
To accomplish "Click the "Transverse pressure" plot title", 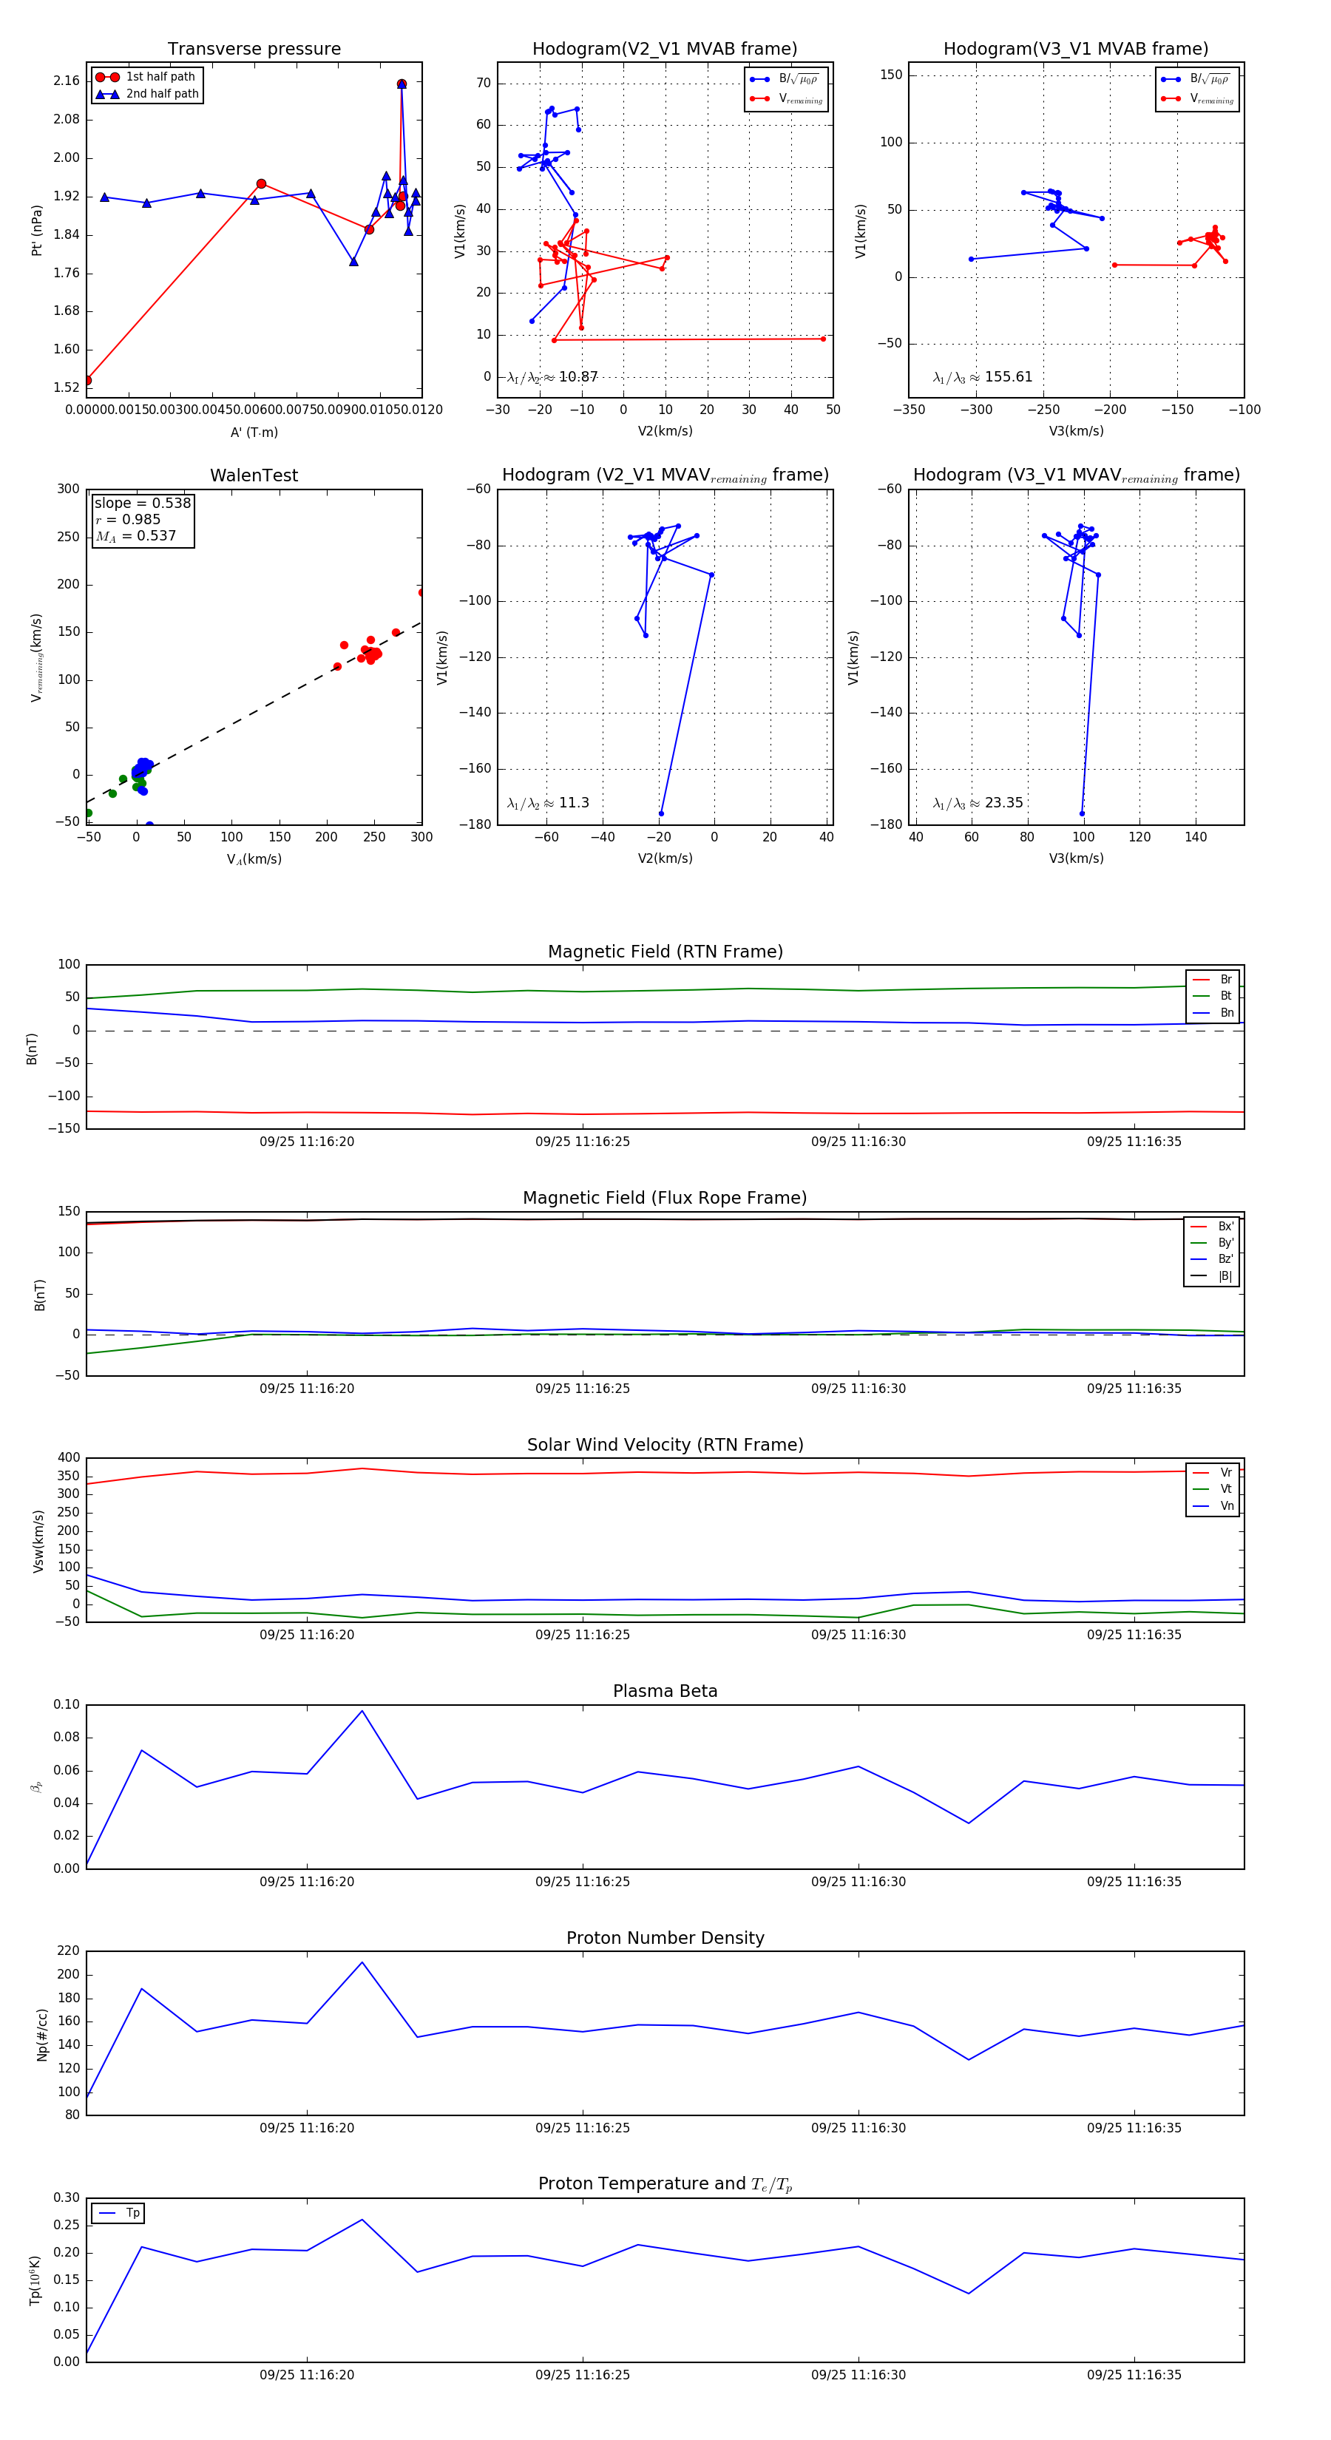I will pos(254,50).
